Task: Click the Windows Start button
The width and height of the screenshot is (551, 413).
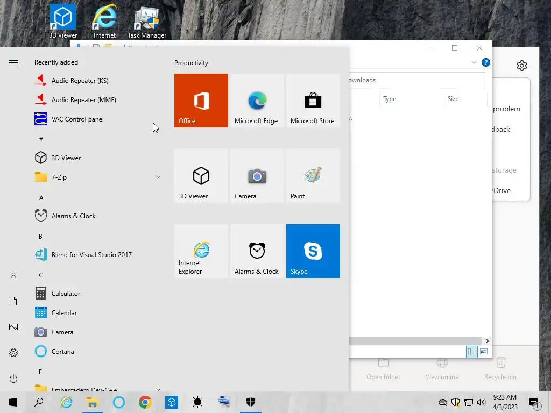Action: tap(13, 402)
